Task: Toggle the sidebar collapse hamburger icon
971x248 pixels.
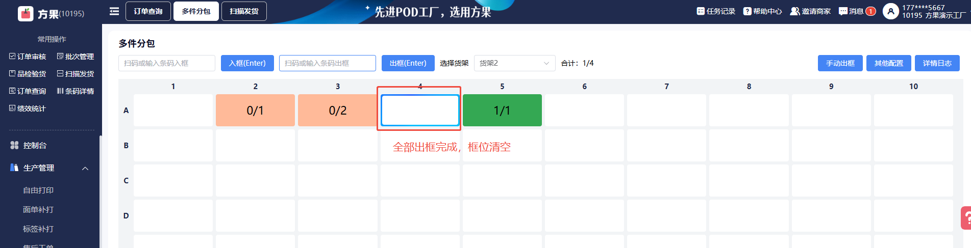Action: [114, 11]
